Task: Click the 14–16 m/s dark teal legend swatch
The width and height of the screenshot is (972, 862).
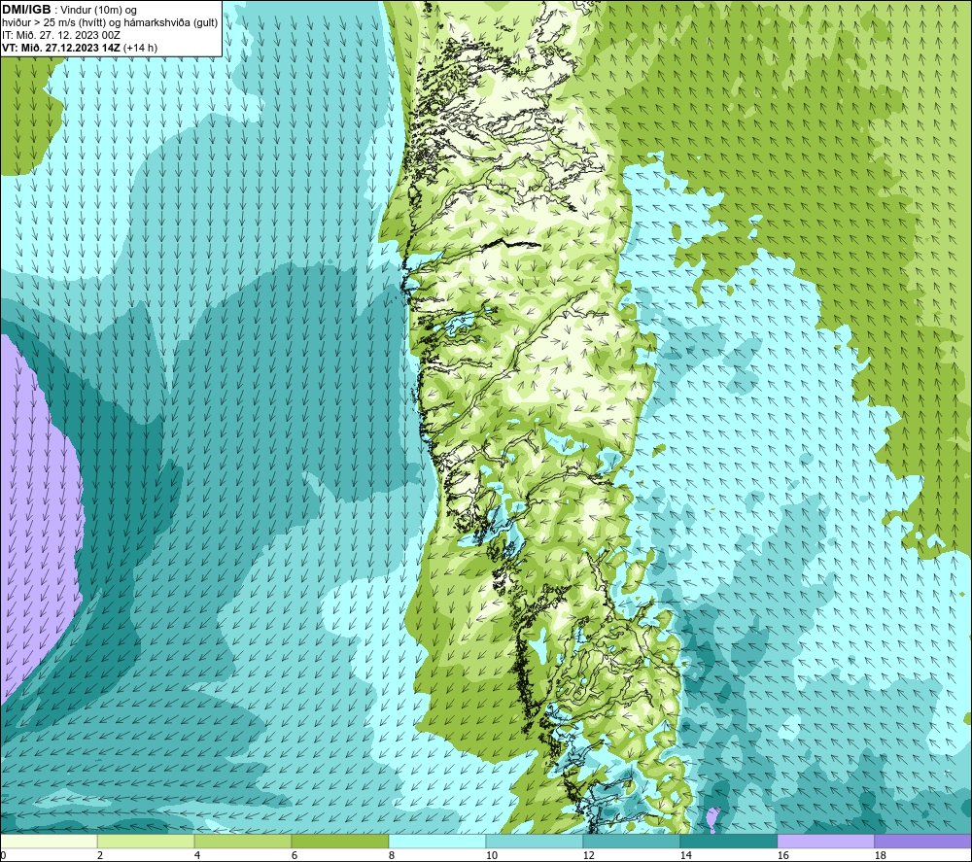Action: (728, 841)
